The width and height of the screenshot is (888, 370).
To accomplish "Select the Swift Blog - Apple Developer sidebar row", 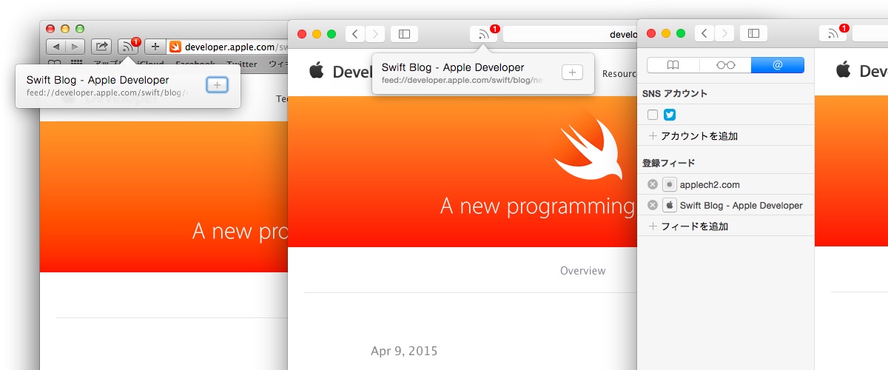I will click(x=726, y=205).
